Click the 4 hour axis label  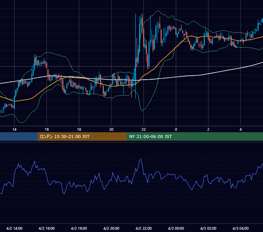click(x=241, y=130)
